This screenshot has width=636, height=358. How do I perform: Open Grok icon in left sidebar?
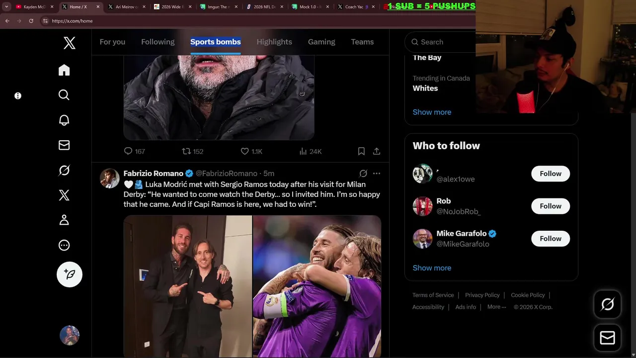pyautogui.click(x=64, y=171)
